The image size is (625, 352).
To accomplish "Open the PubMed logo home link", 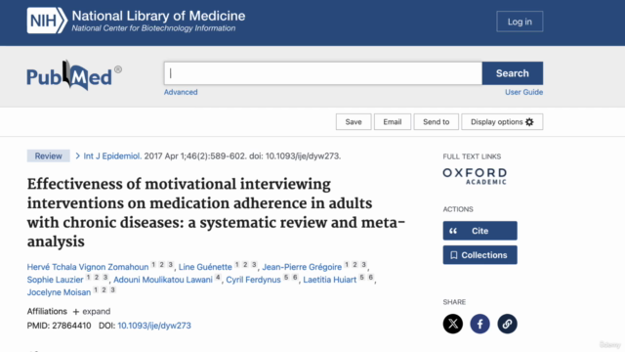I will pyautogui.click(x=74, y=75).
